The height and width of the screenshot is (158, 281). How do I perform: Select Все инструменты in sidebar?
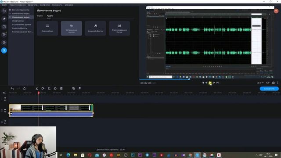21,10
